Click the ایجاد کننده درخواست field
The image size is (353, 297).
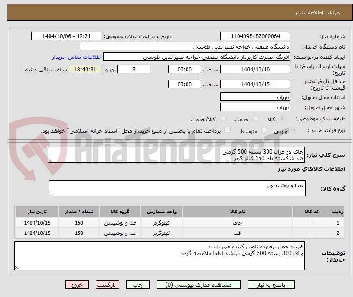[x=197, y=57]
